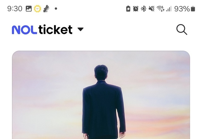
Task: Tap the cellular signal bars icon
Action: click(x=169, y=9)
